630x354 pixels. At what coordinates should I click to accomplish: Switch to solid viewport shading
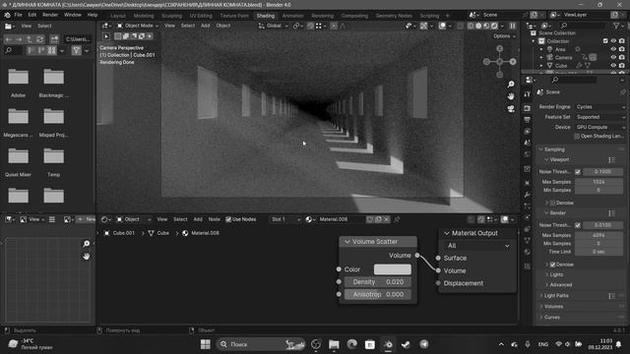[x=478, y=26]
